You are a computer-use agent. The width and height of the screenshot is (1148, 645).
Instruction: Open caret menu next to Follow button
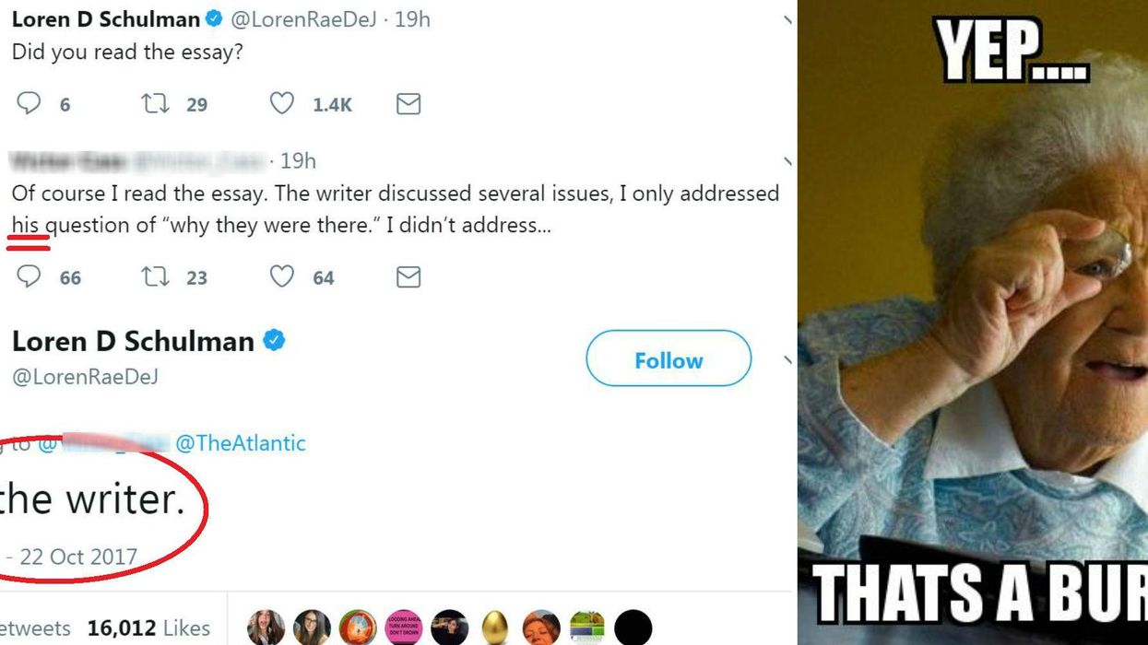coord(787,359)
